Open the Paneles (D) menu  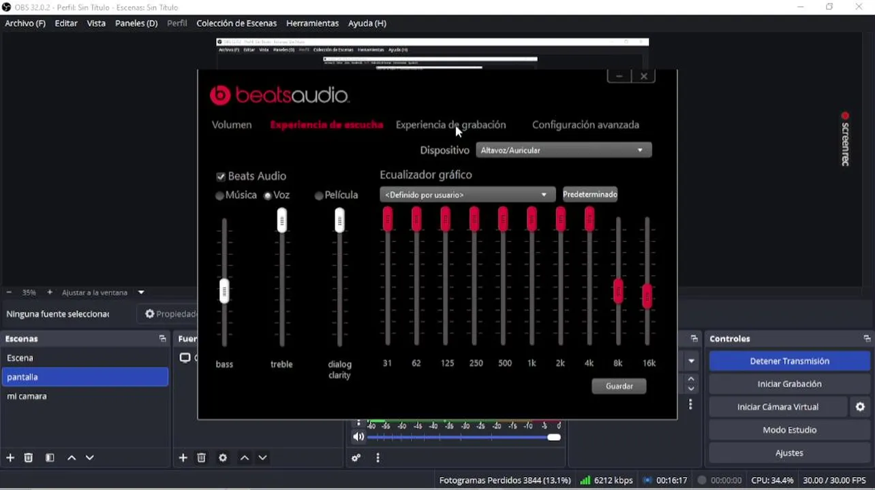[136, 23]
